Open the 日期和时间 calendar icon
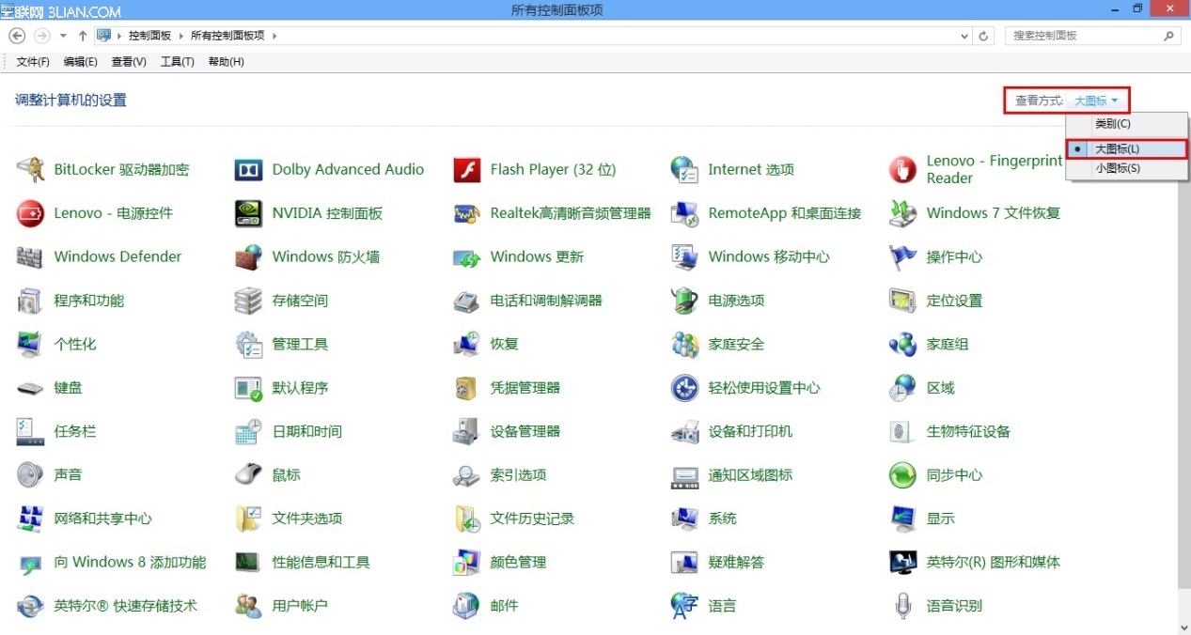 click(x=248, y=432)
